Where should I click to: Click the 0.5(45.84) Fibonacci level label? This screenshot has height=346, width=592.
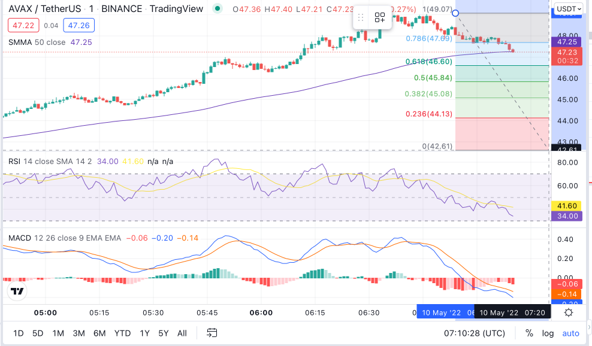coord(433,78)
